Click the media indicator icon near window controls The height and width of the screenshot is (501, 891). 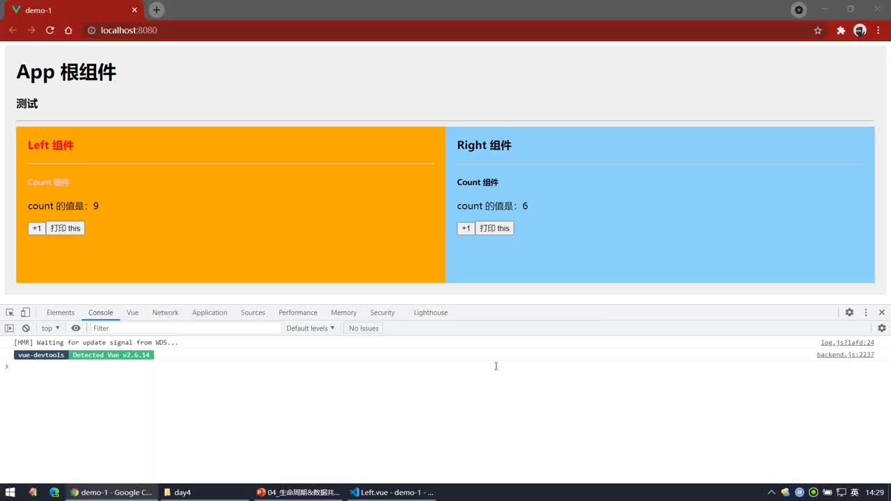pyautogui.click(x=799, y=10)
